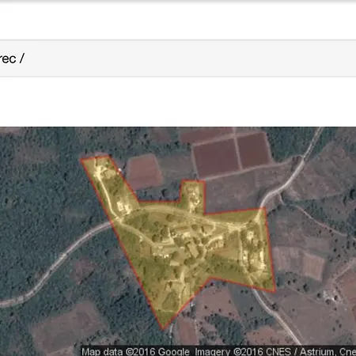356x356 pixels.
Task: Click the white blank area above the map
Action: 178,101
